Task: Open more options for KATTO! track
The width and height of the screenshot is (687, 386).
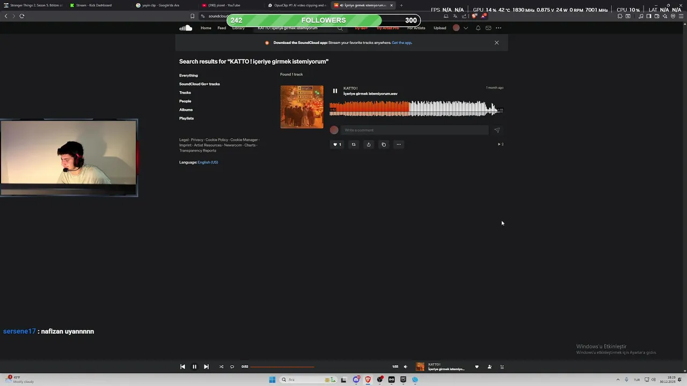Action: click(x=399, y=144)
